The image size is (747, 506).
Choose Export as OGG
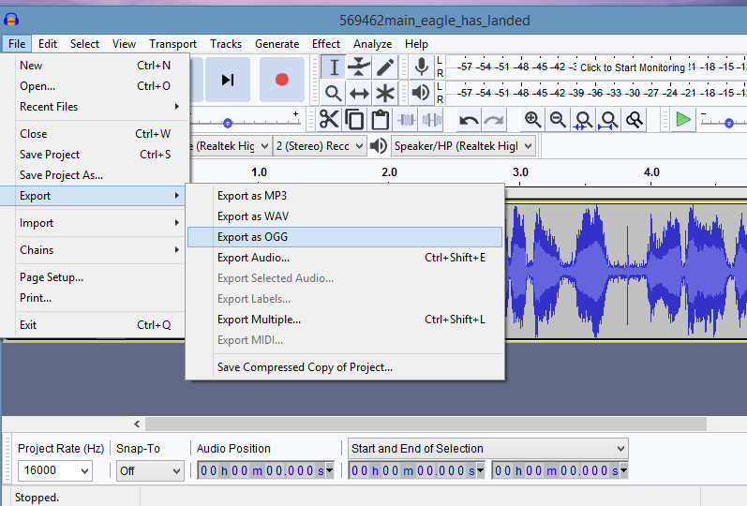tap(345, 237)
